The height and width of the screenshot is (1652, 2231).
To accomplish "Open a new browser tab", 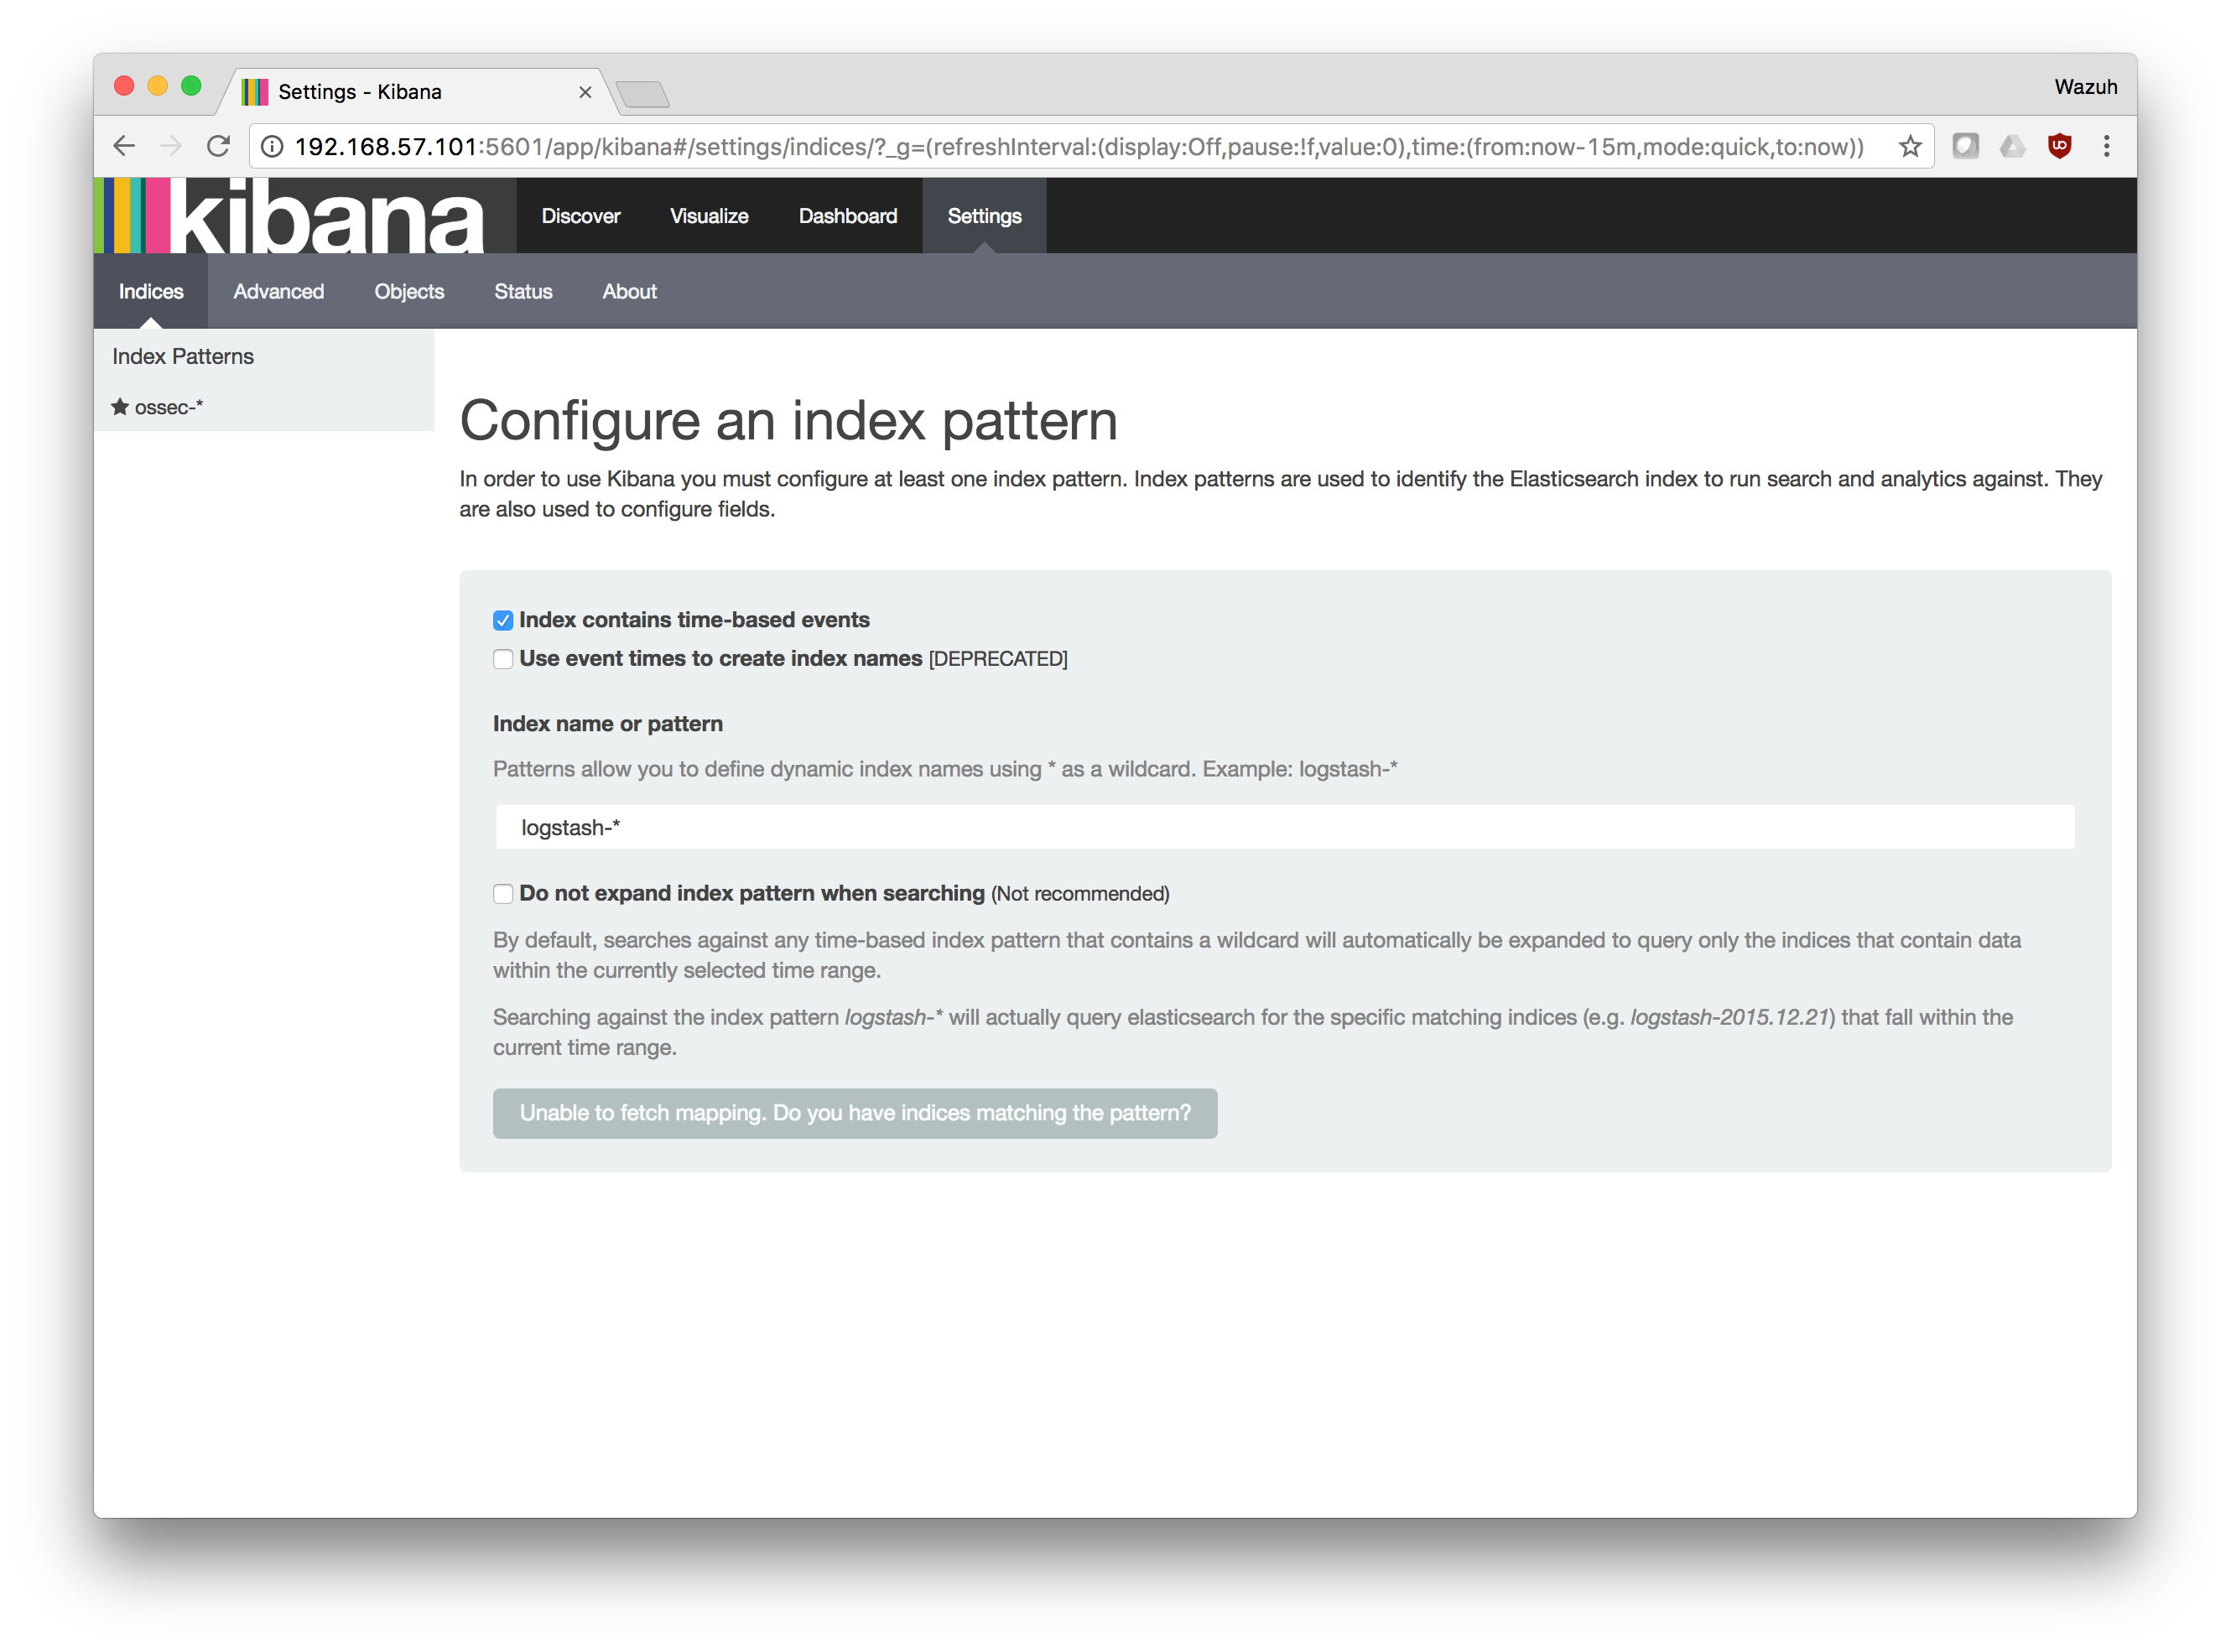I will click(x=642, y=95).
